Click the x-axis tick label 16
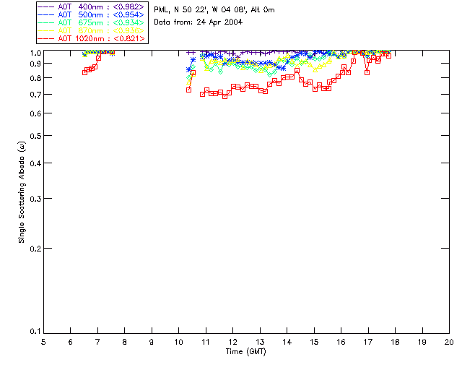This screenshot has width=462, height=370. (x=341, y=342)
